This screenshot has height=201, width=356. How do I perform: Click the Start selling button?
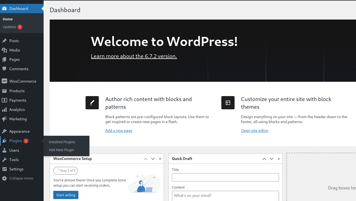point(66,195)
